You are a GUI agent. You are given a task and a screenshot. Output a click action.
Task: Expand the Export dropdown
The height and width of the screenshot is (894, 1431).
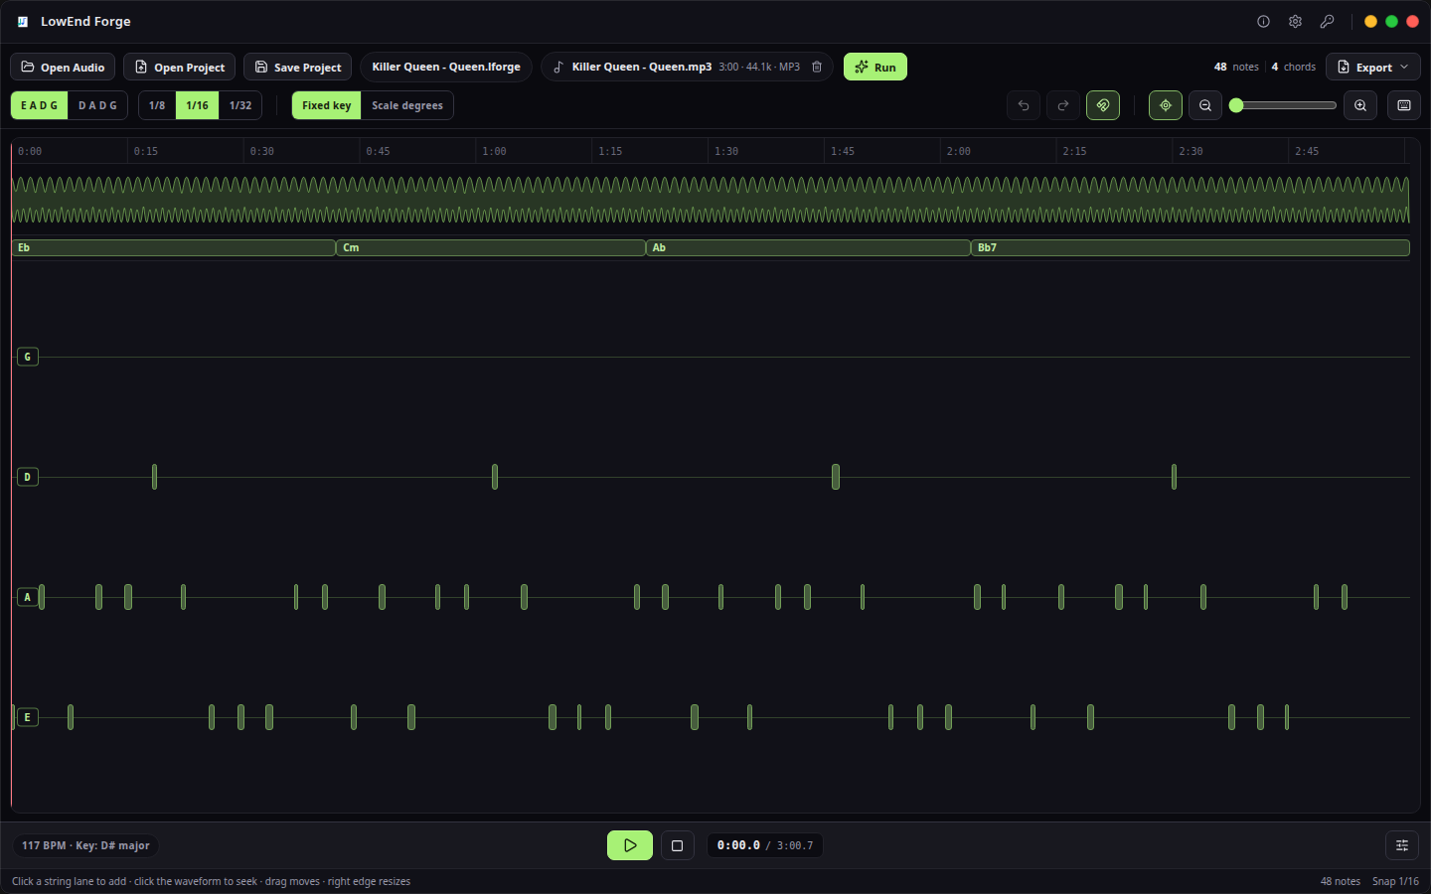(1373, 67)
